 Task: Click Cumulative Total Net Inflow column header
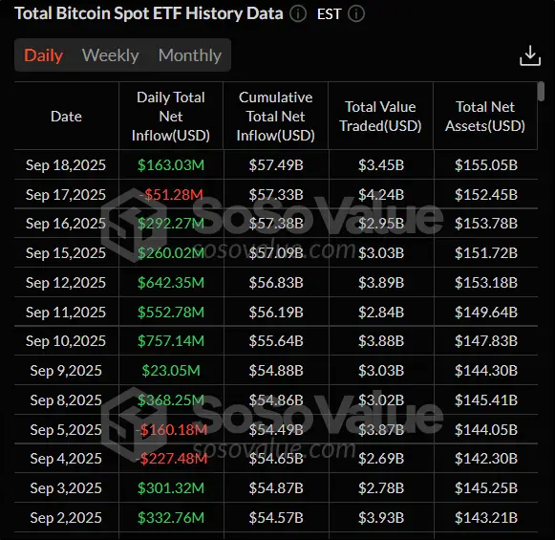click(x=275, y=117)
